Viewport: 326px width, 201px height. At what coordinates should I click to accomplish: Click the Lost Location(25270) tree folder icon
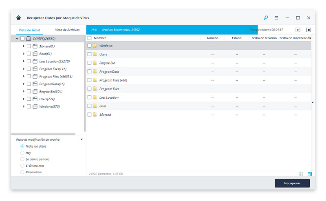click(35, 61)
